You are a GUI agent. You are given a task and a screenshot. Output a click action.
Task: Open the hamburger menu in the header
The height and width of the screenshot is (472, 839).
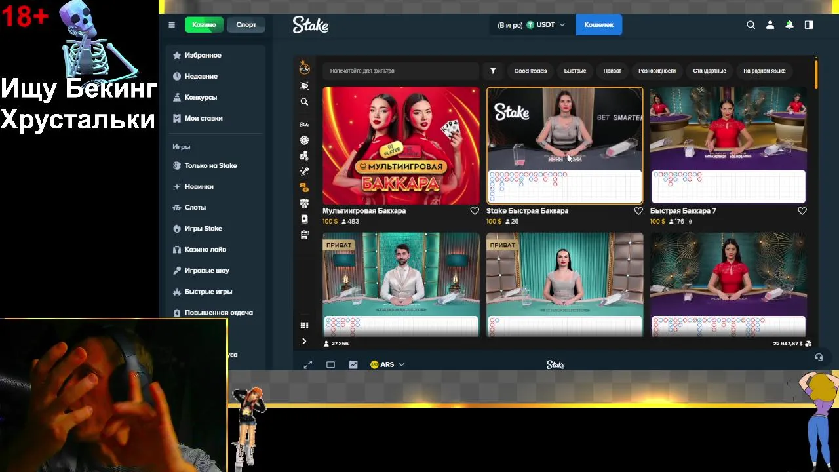[172, 25]
